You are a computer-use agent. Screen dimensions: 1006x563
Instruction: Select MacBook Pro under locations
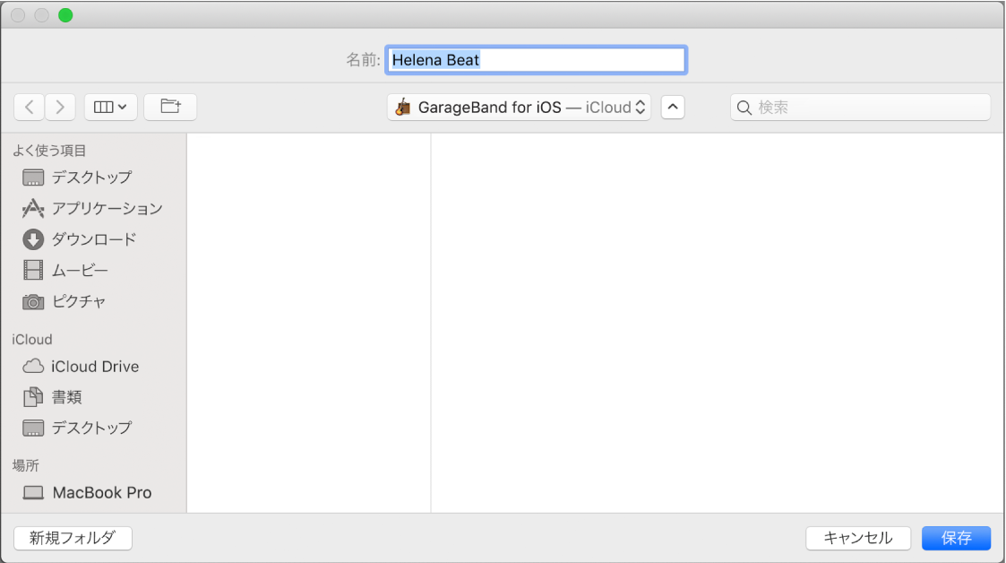coord(101,492)
